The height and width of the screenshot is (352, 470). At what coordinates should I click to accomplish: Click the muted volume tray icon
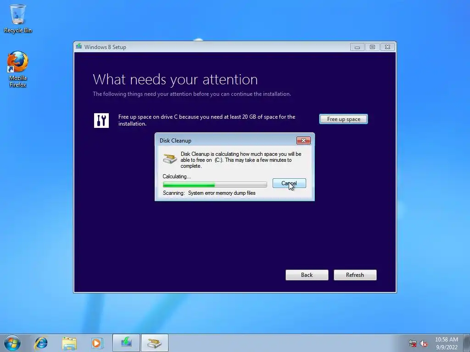pyautogui.click(x=424, y=343)
